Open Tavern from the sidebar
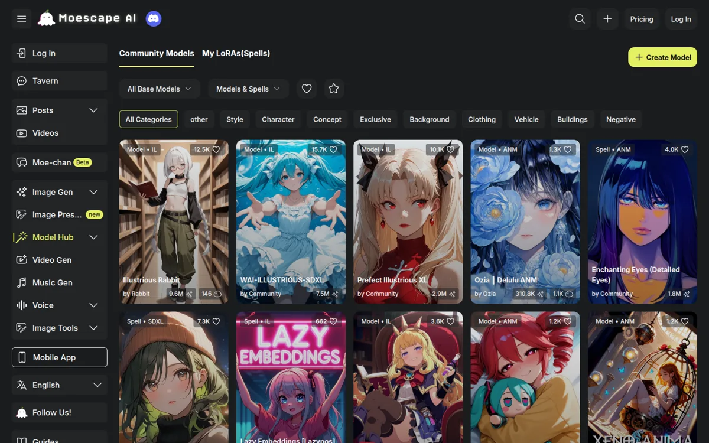 (59, 81)
